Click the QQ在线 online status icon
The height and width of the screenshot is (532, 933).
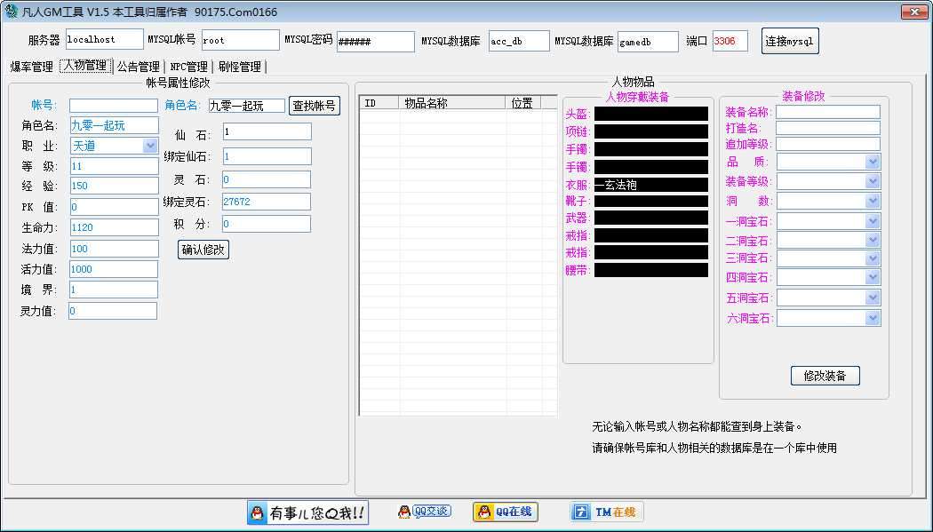point(483,512)
